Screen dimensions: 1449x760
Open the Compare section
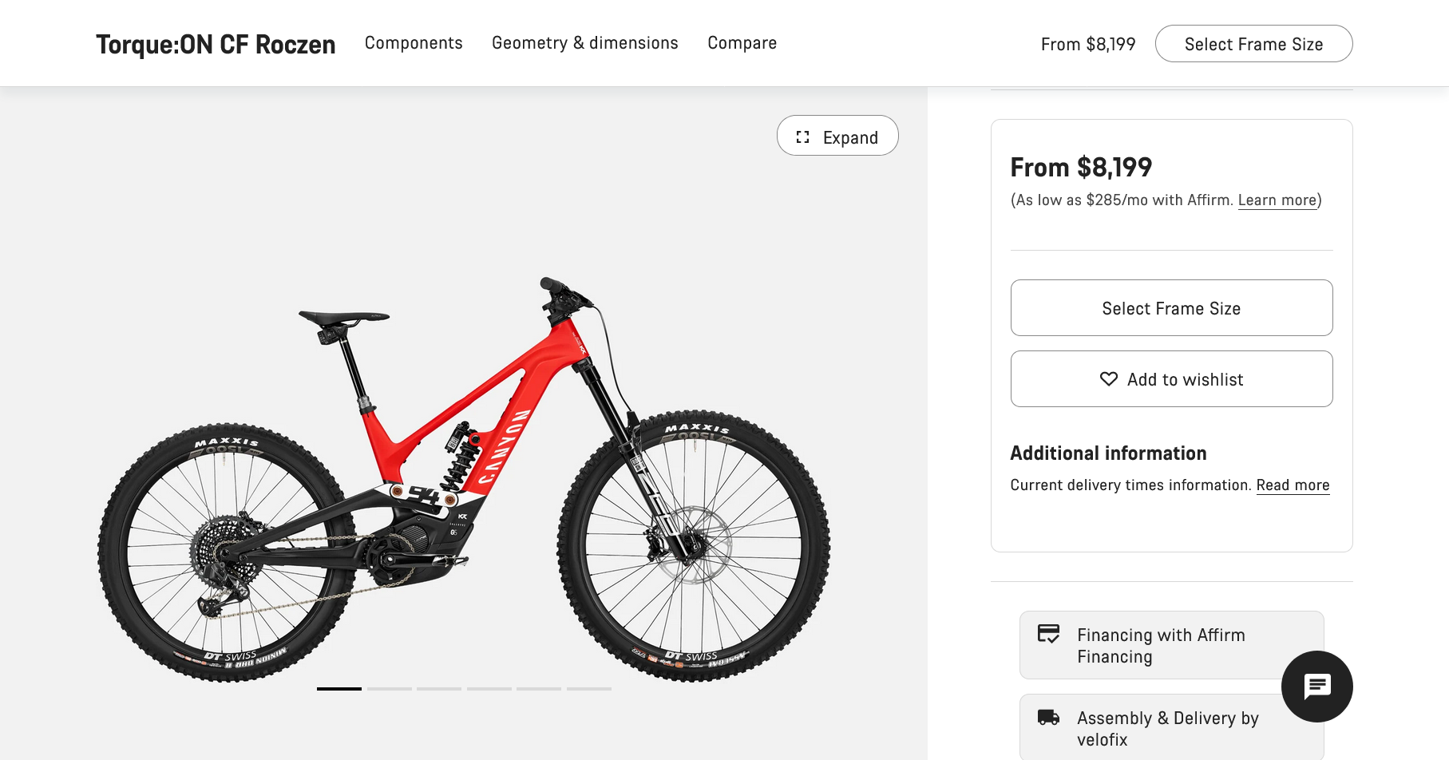pos(742,43)
